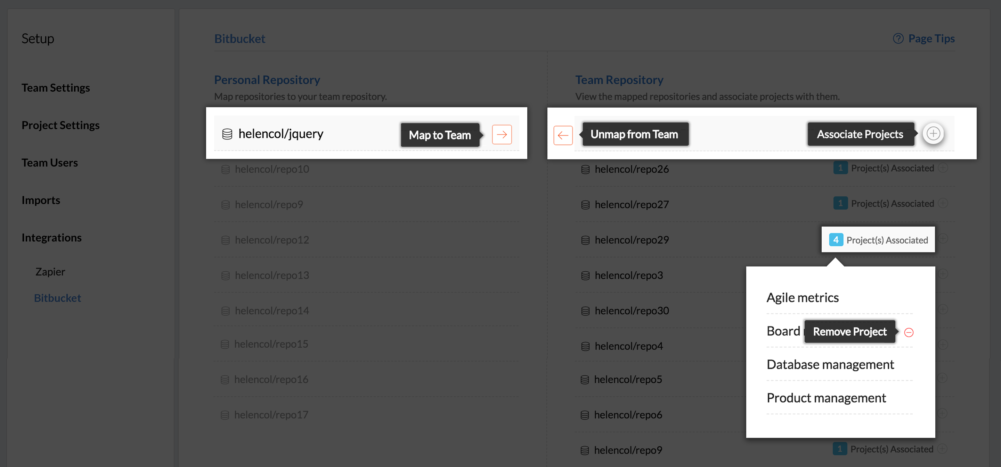Open Team Users in Setup sidebar

click(50, 162)
